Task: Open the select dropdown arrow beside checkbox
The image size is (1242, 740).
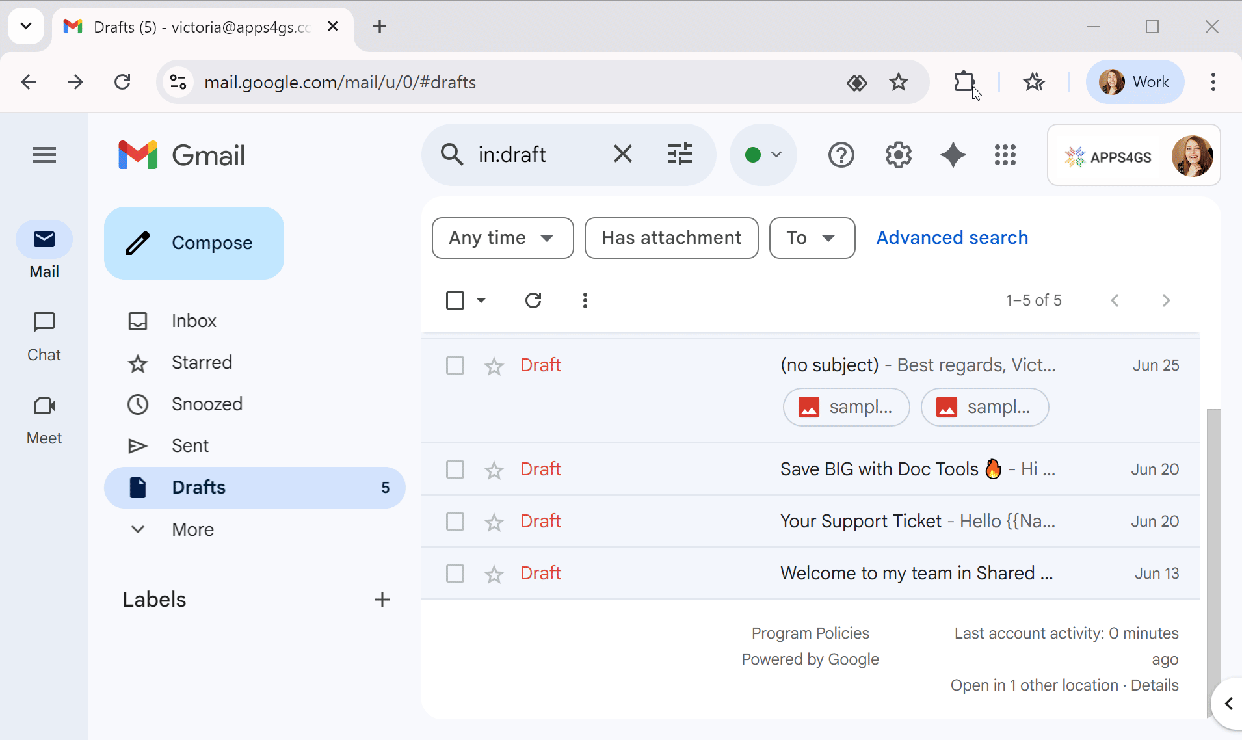Action: 481,300
